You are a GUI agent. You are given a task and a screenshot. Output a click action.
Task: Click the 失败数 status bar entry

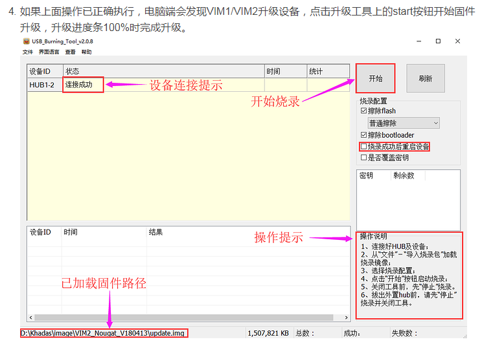click(404, 333)
